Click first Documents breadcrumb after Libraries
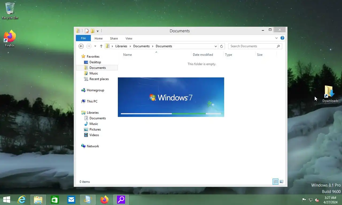The height and width of the screenshot is (205, 342). (x=141, y=46)
